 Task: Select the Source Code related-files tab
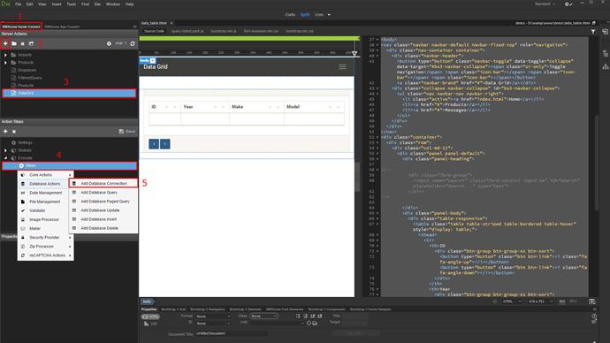pos(154,31)
